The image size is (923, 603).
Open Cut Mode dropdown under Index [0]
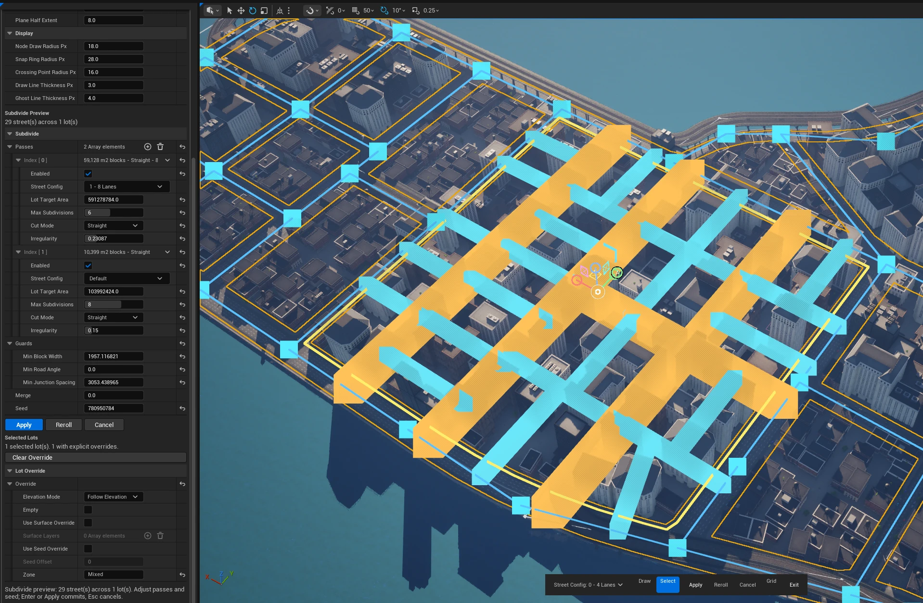[114, 226]
